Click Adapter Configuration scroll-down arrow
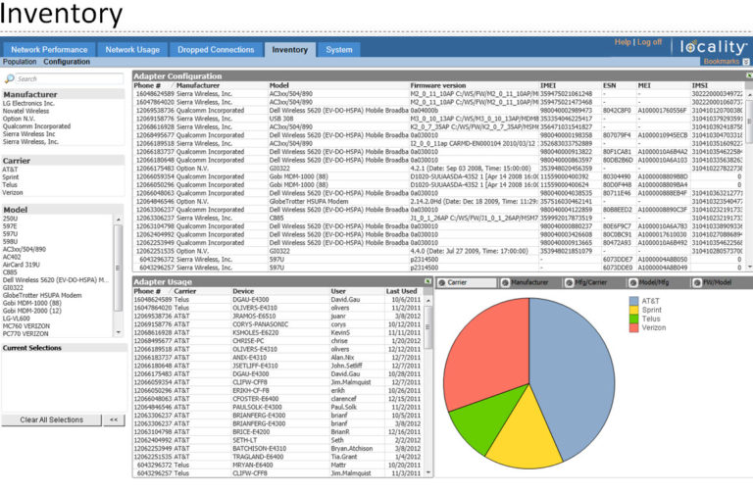 pos(749,267)
